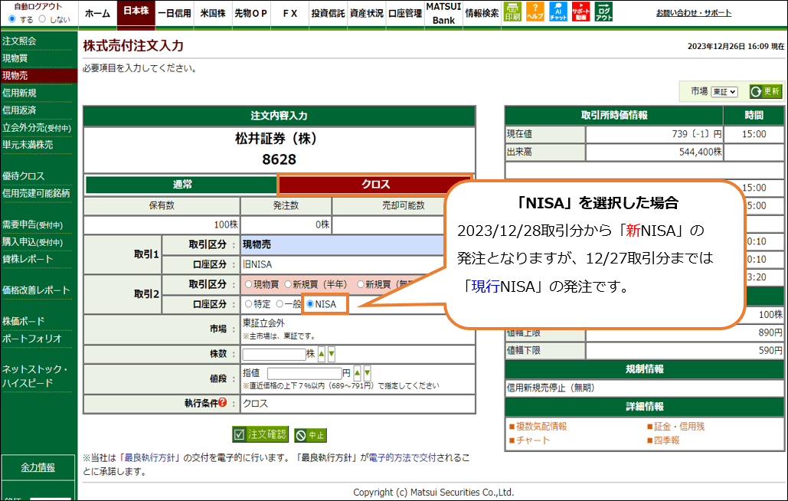This screenshot has height=501, width=788.
Task: Open the 口座管理 menu tab
Action: (x=404, y=14)
